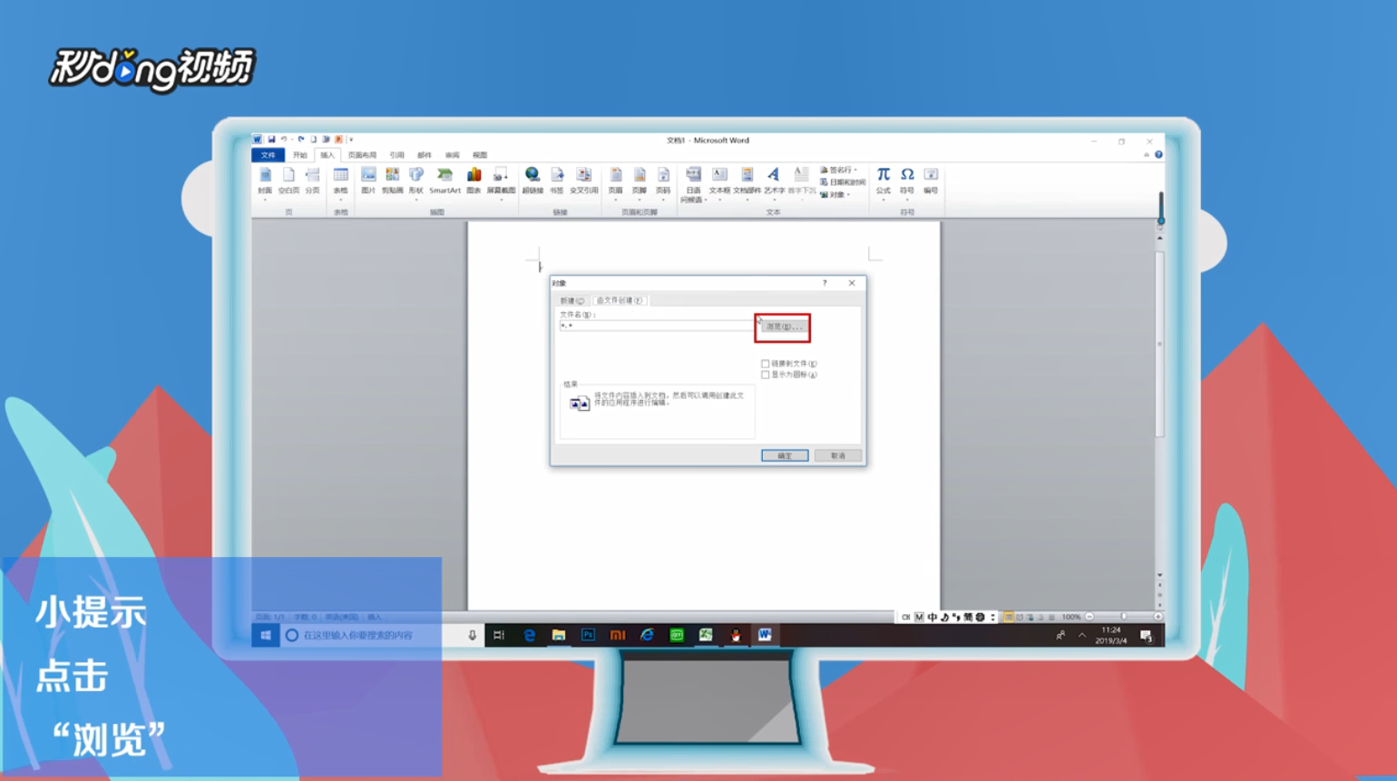Insert a Blank Page (空白页)
This screenshot has height=781, width=1397.
point(288,181)
